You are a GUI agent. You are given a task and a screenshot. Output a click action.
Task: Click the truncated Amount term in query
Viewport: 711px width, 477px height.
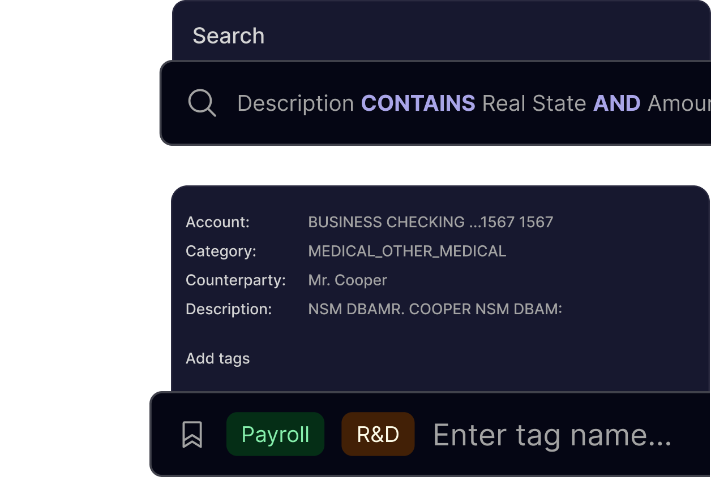[679, 103]
